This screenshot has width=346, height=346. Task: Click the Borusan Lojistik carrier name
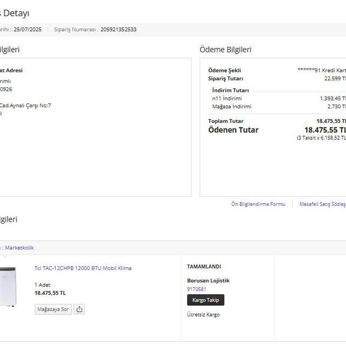(208, 281)
